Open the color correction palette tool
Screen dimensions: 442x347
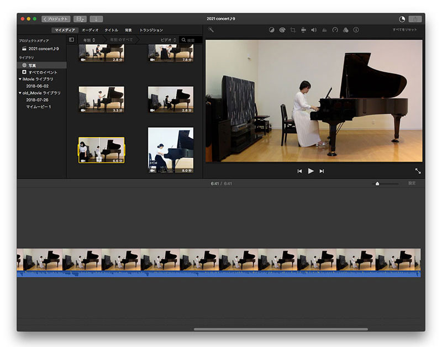click(x=282, y=30)
